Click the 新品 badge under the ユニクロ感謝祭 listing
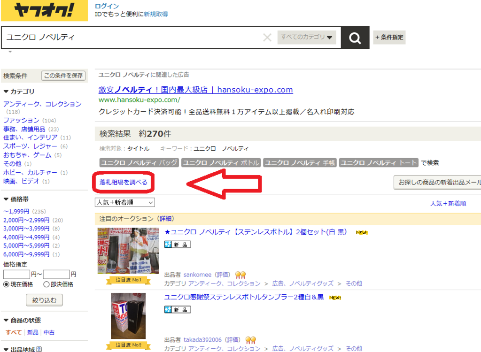This screenshot has width=481, height=352. (x=178, y=309)
